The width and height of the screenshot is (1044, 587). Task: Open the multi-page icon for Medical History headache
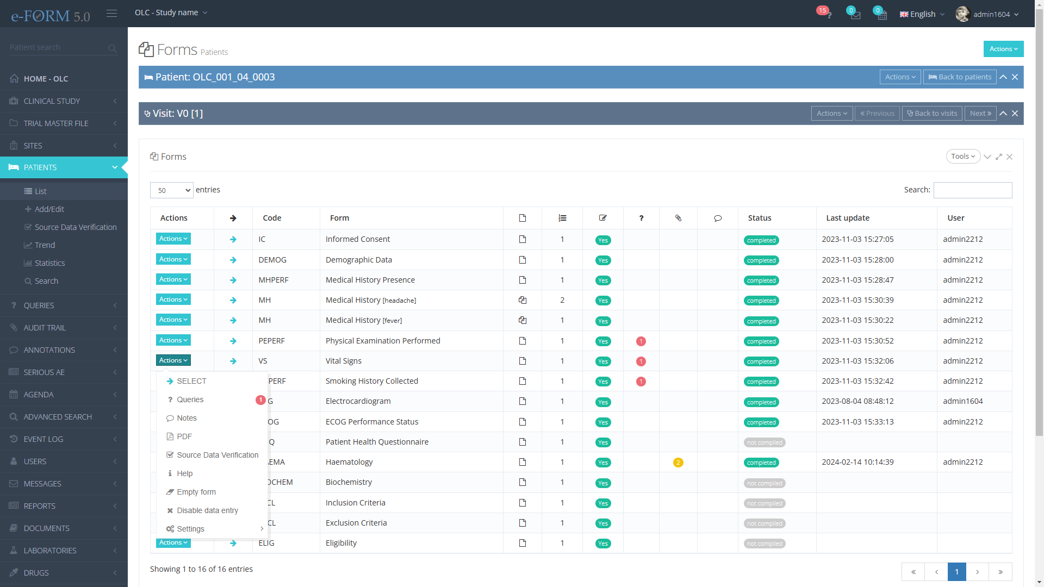click(522, 300)
